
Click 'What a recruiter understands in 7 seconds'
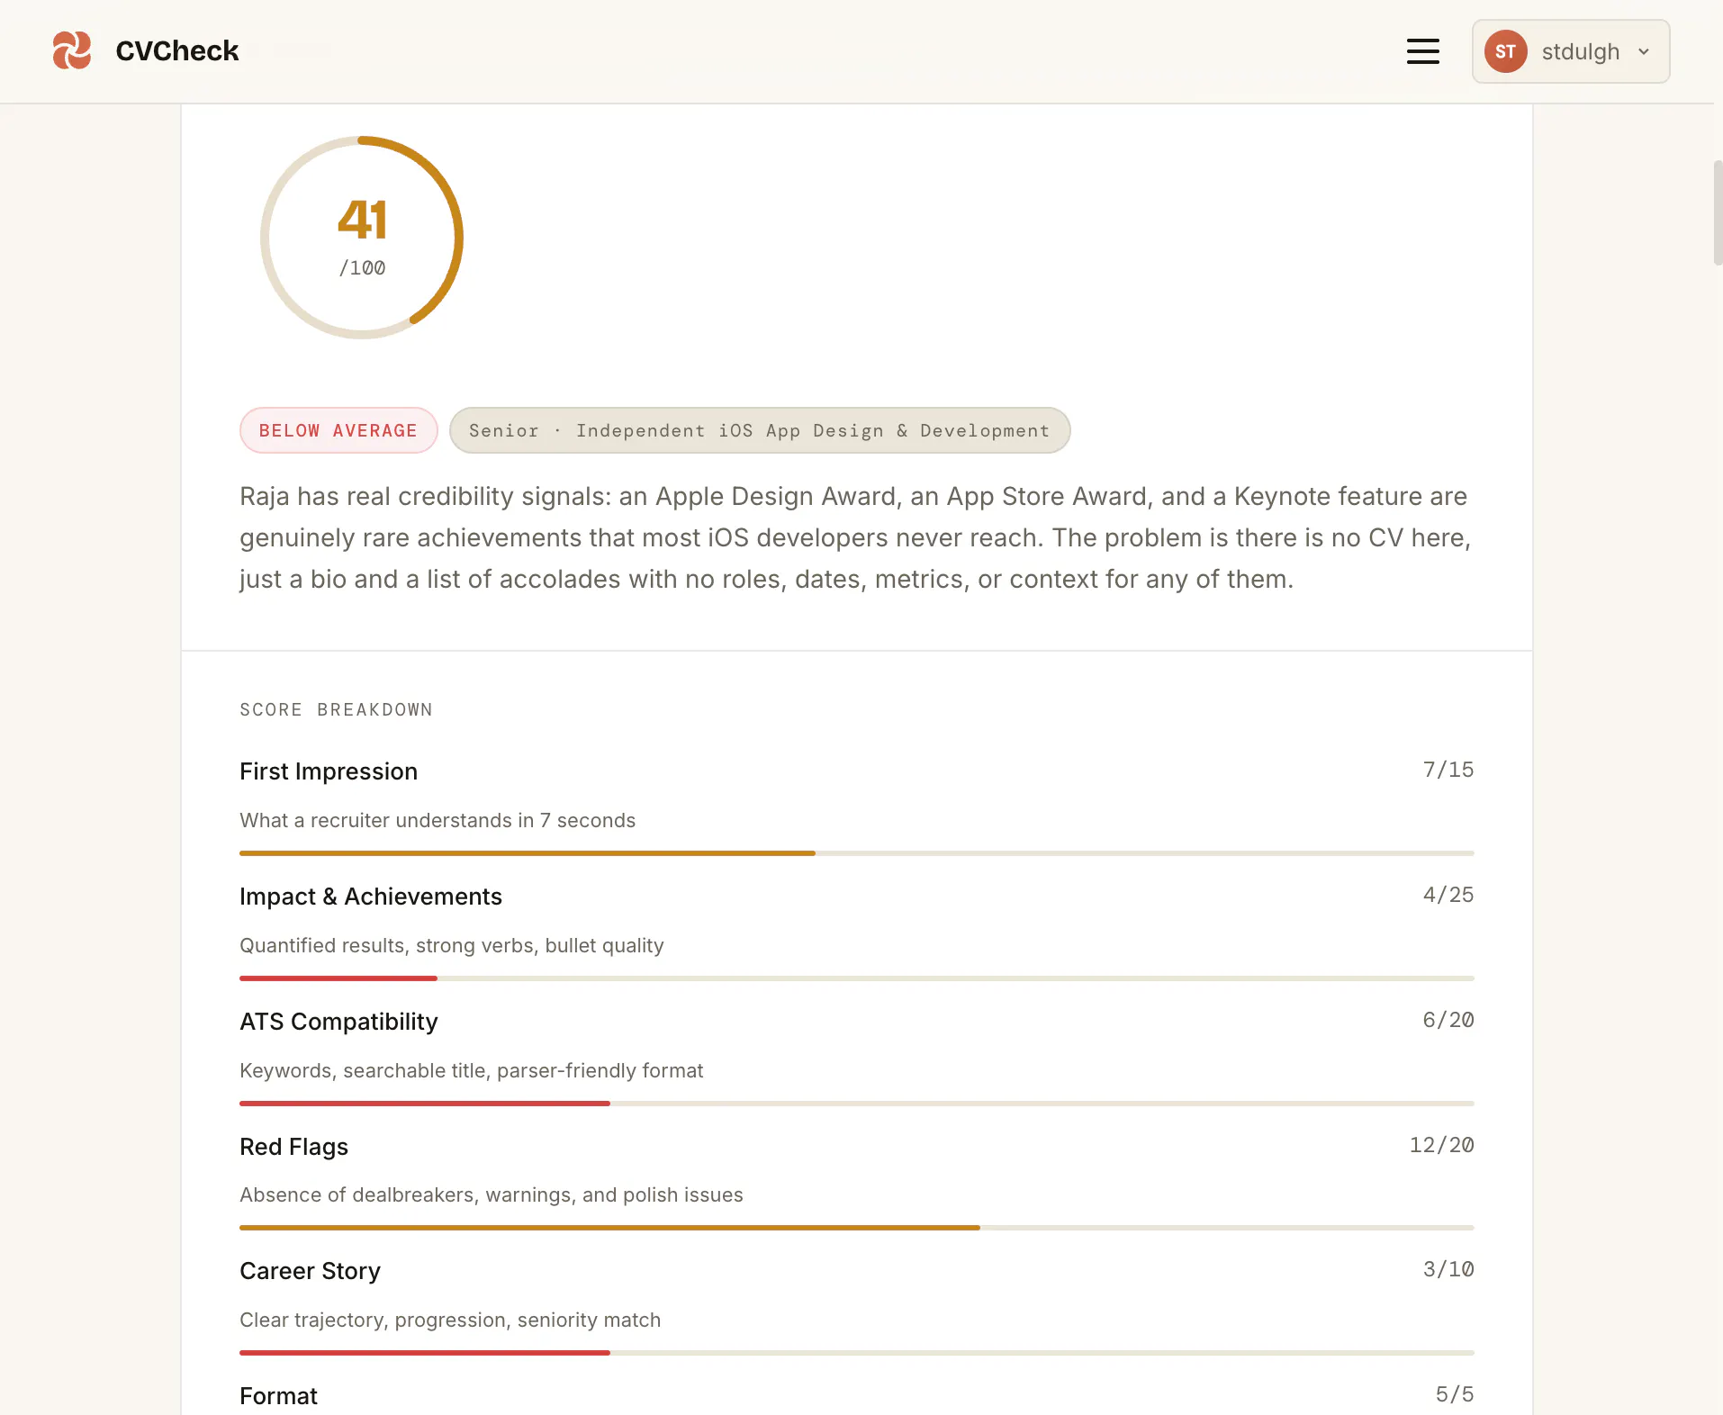pyautogui.click(x=438, y=820)
